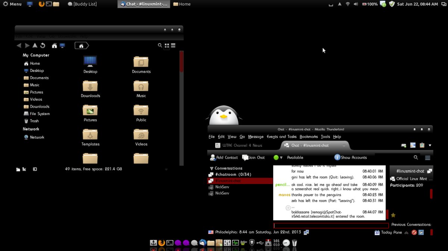Switch file manager to icon view
The image size is (448, 251).
(167, 45)
